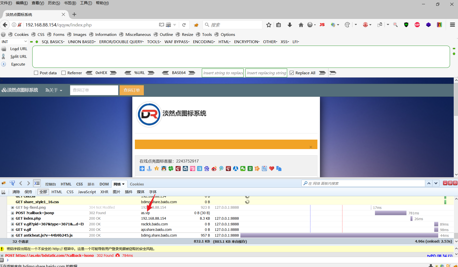Click the network panel scrollbar thumb
The width and height of the screenshot is (458, 267).
click(x=456, y=235)
